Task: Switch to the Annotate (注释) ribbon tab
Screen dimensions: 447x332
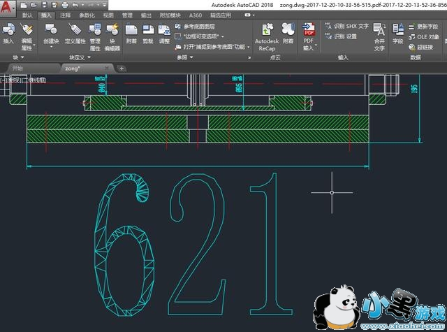Action: click(x=65, y=14)
